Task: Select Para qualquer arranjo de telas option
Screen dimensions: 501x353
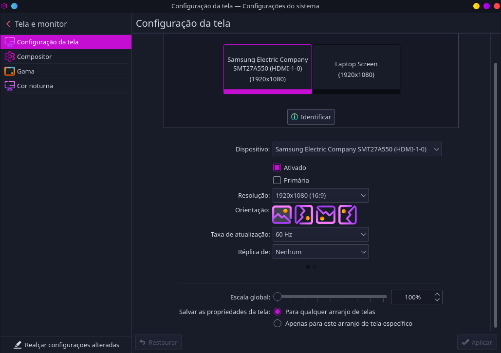Action: (278, 312)
